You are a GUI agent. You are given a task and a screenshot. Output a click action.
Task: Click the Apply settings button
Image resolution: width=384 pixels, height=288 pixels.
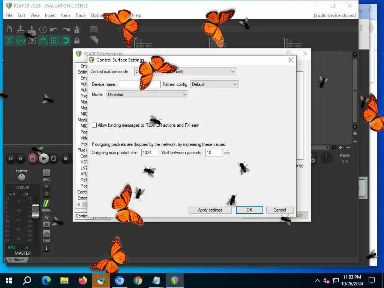[x=210, y=210]
